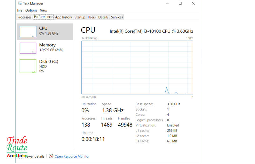Image resolution: width=255 pixels, height=164 pixels.
Task: Switch to the Services tab
Action: [x=117, y=17]
